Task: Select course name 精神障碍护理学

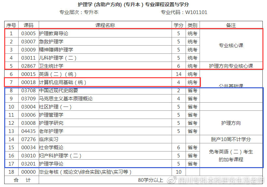Action: [56, 50]
